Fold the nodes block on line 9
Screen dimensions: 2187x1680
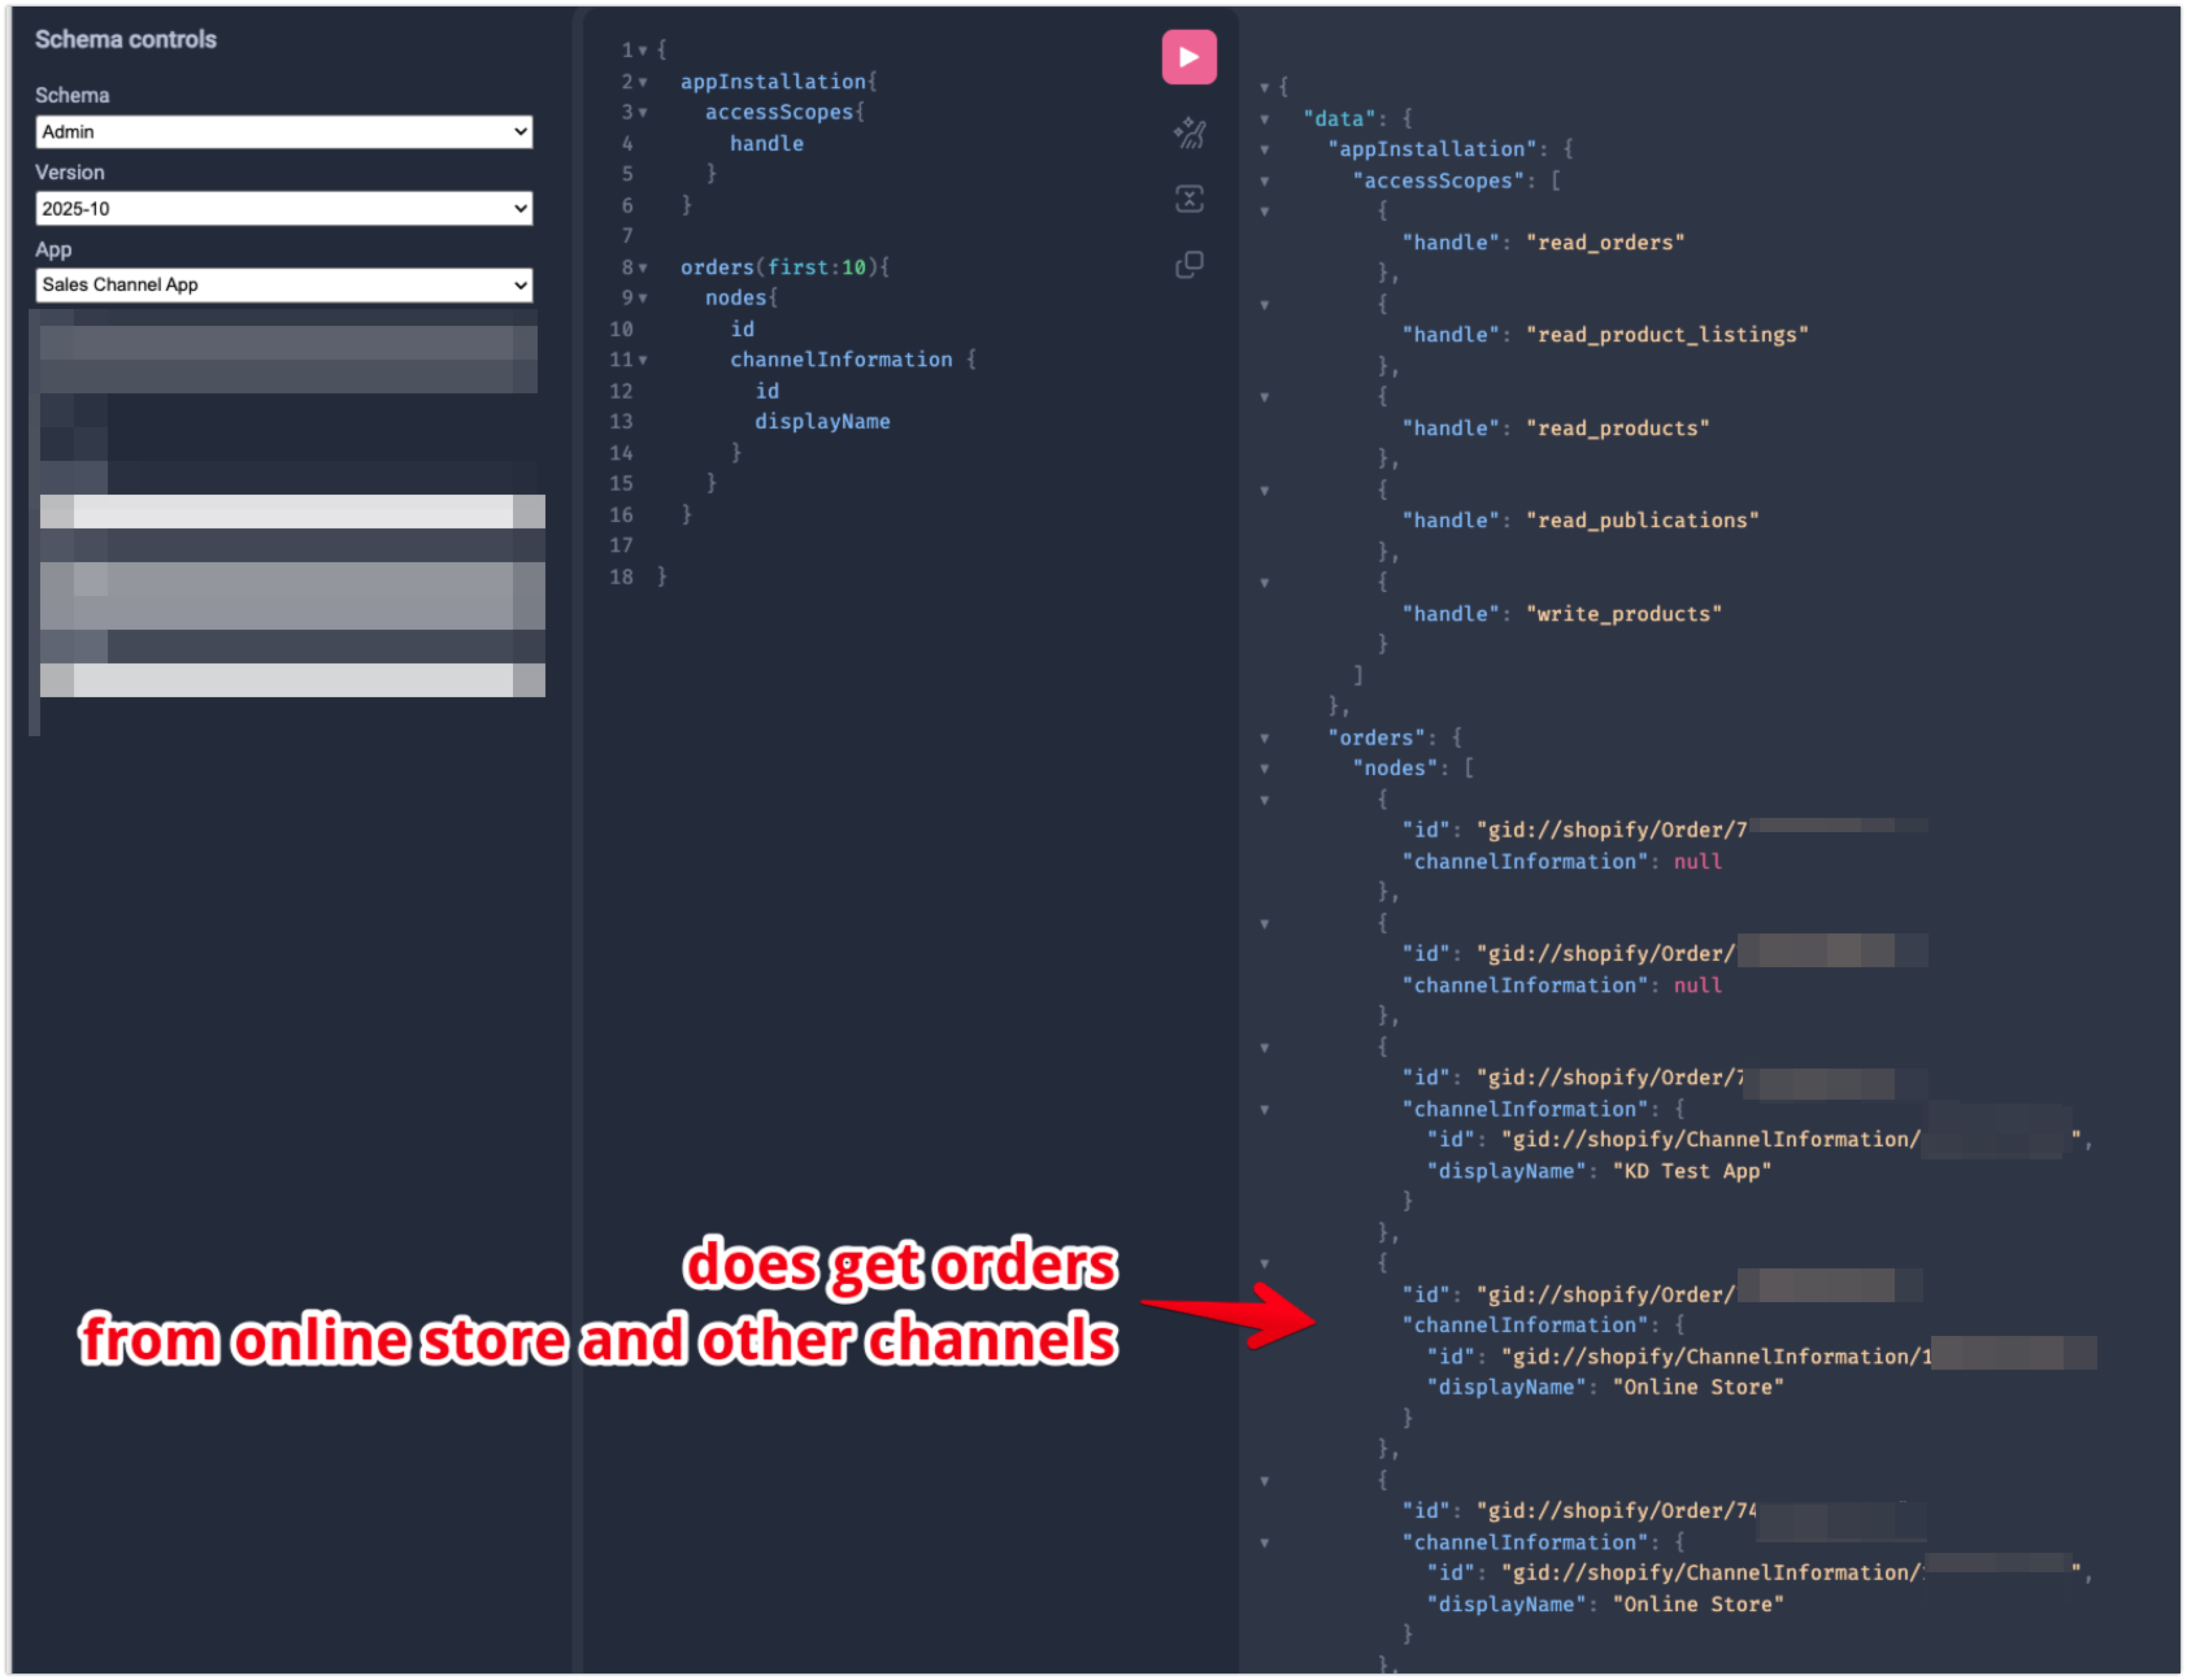(644, 298)
